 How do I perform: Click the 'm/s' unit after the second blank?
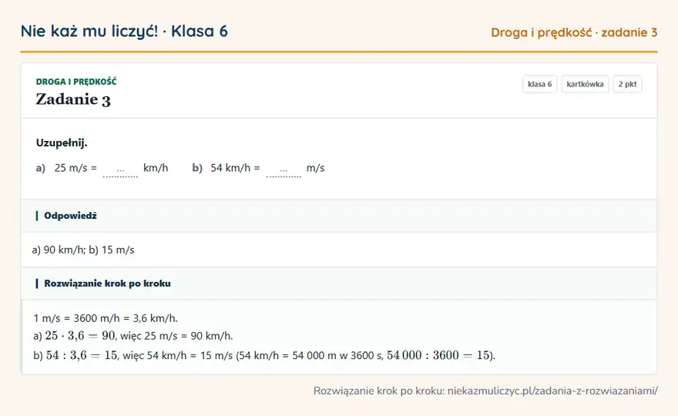click(315, 168)
